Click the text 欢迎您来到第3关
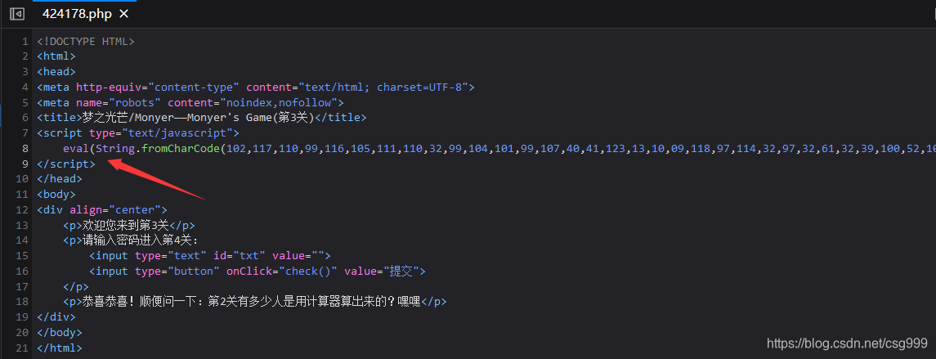 [x=125, y=225]
